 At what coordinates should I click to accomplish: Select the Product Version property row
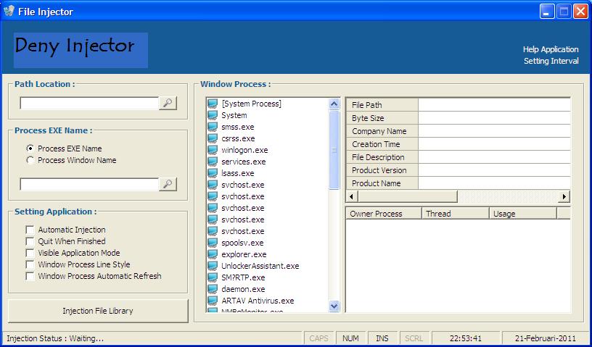click(x=458, y=170)
